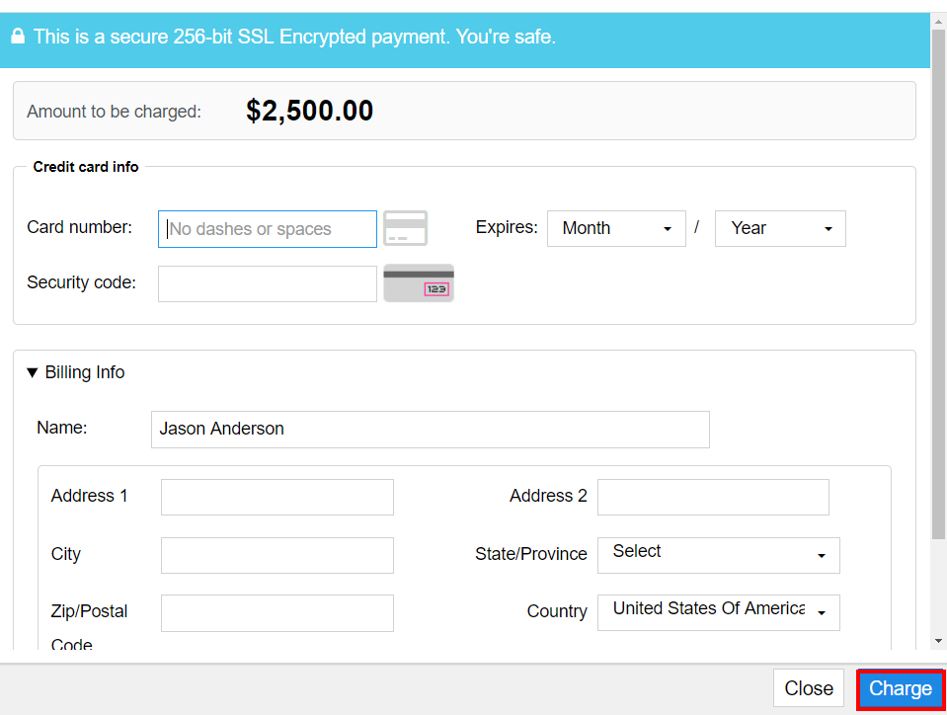Click the scrollbar up arrow
Image resolution: width=947 pixels, height=715 pixels.
tap(938, 21)
